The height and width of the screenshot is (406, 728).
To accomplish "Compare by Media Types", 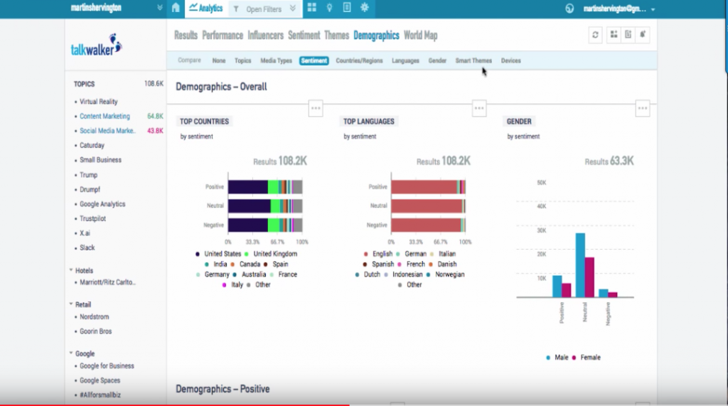I will tap(277, 60).
